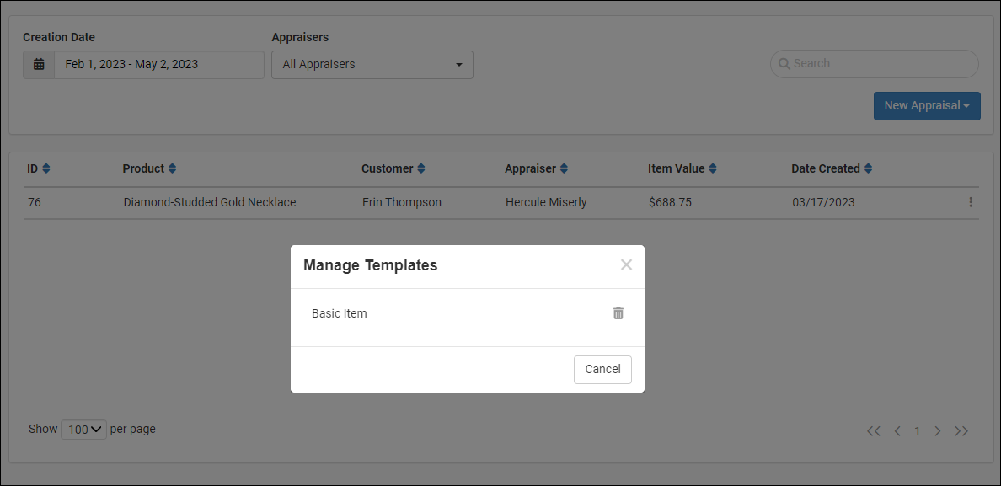Click the ID 76 cell
The height and width of the screenshot is (486, 1001).
[35, 202]
